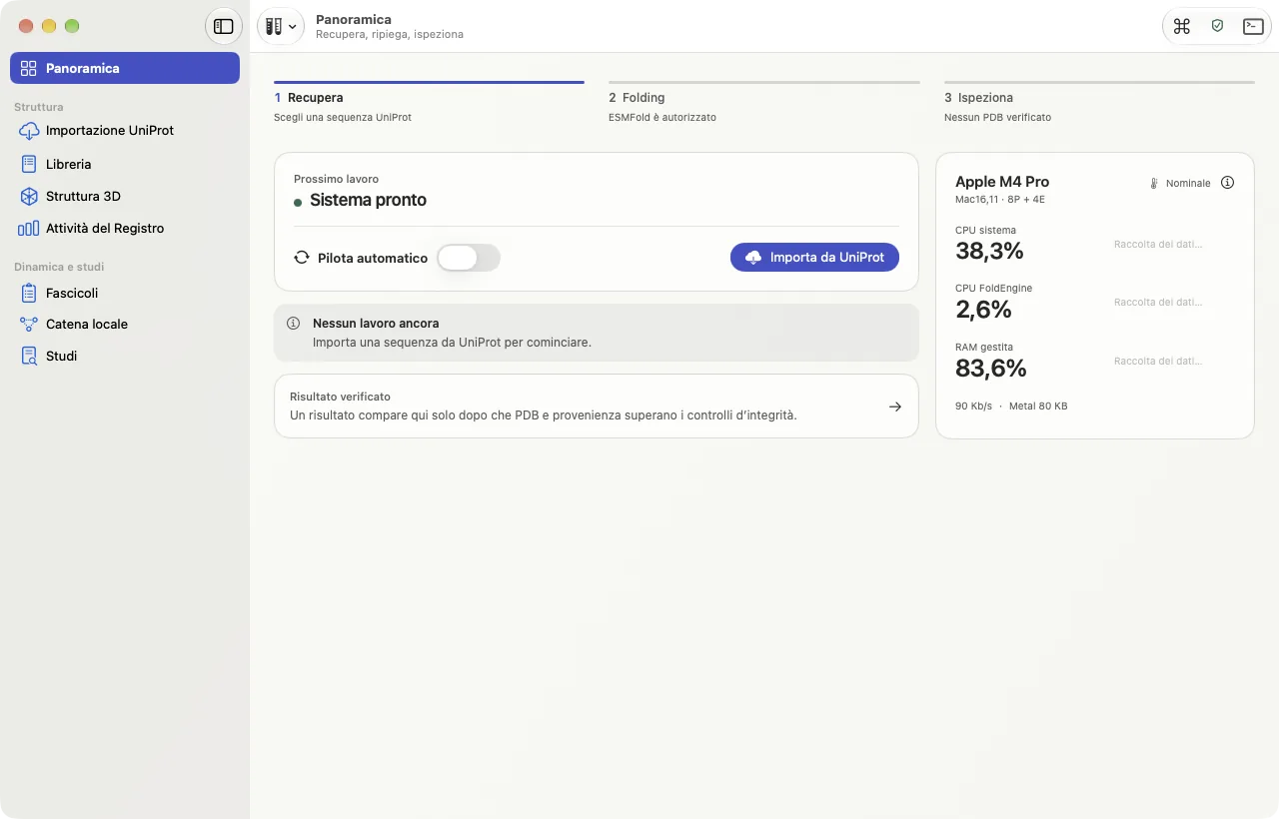This screenshot has width=1279, height=819.
Task: Click the cloud icon for Importazione UniProt
Action: (29, 131)
